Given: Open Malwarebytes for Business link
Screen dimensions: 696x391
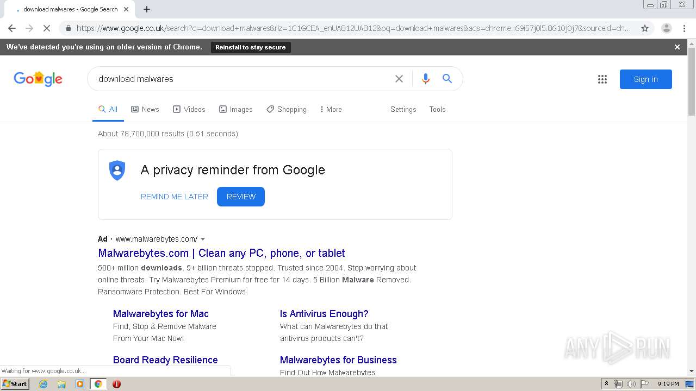Looking at the screenshot, I should coord(338,360).
